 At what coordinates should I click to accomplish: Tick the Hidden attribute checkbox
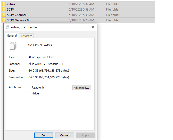(29, 93)
